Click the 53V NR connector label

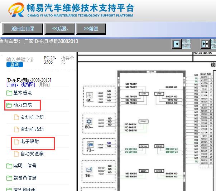click(x=206, y=74)
